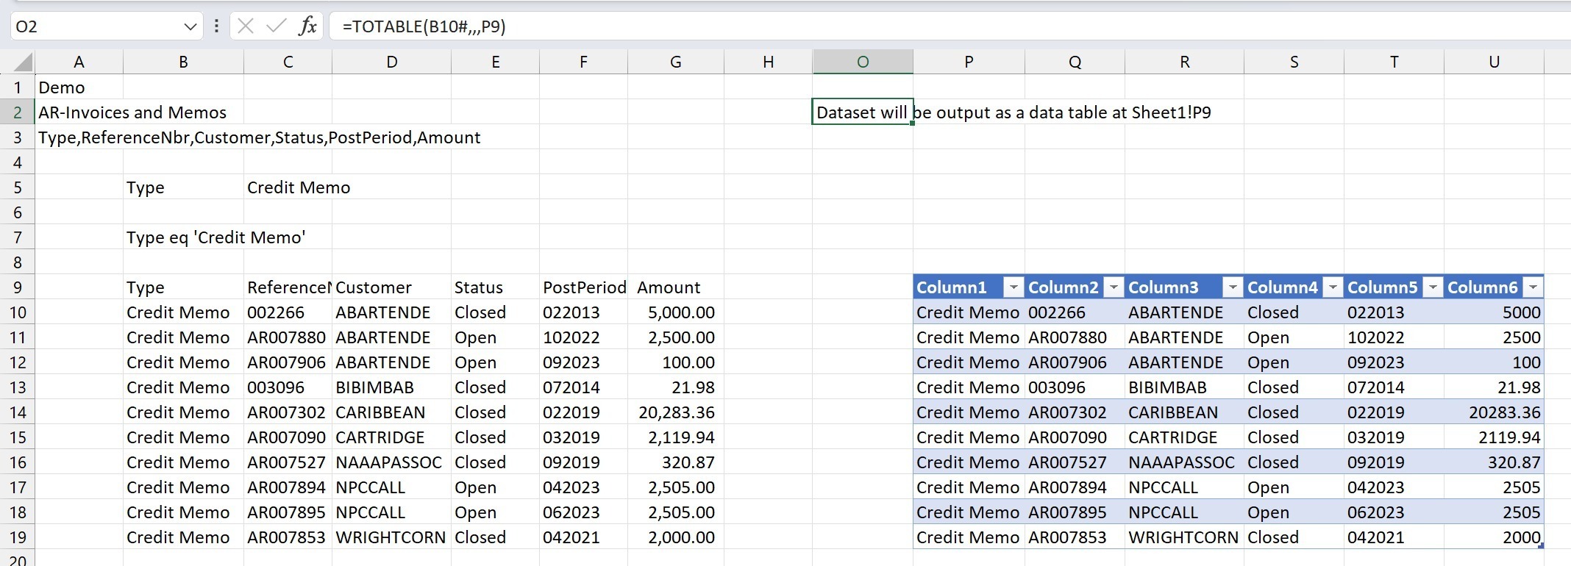
Task: Select row 5 header
Action: (18, 187)
